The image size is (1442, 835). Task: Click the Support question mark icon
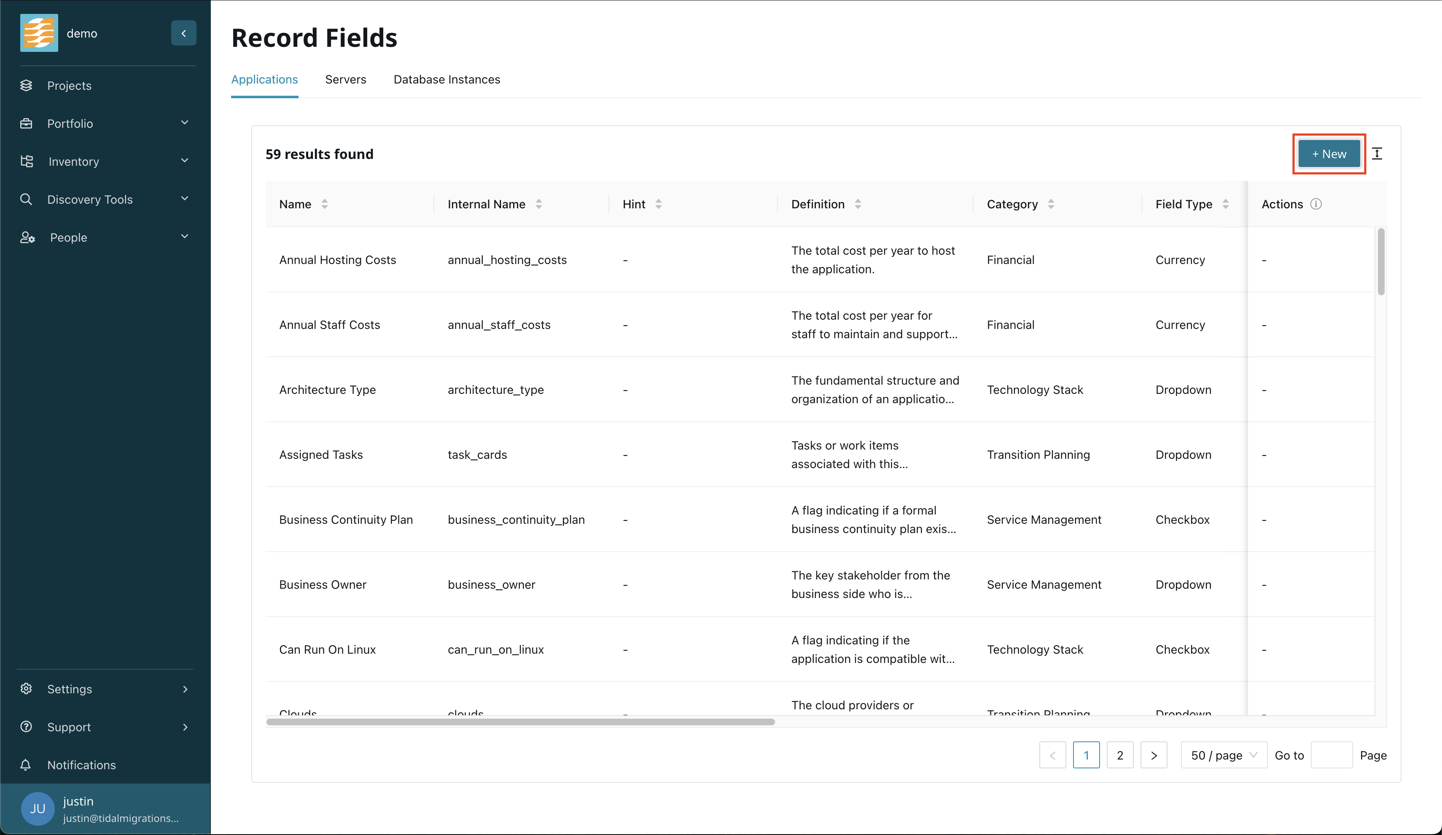pyautogui.click(x=26, y=727)
